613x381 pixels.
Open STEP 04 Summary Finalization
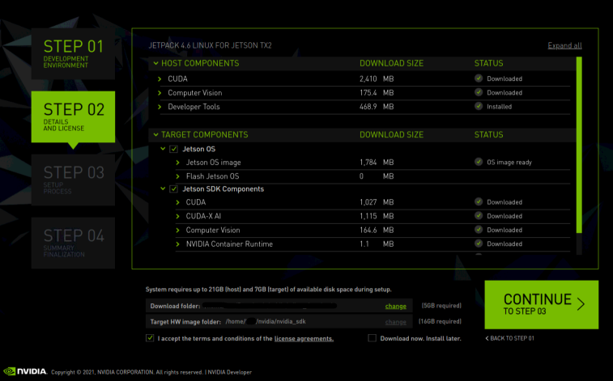[x=73, y=243]
